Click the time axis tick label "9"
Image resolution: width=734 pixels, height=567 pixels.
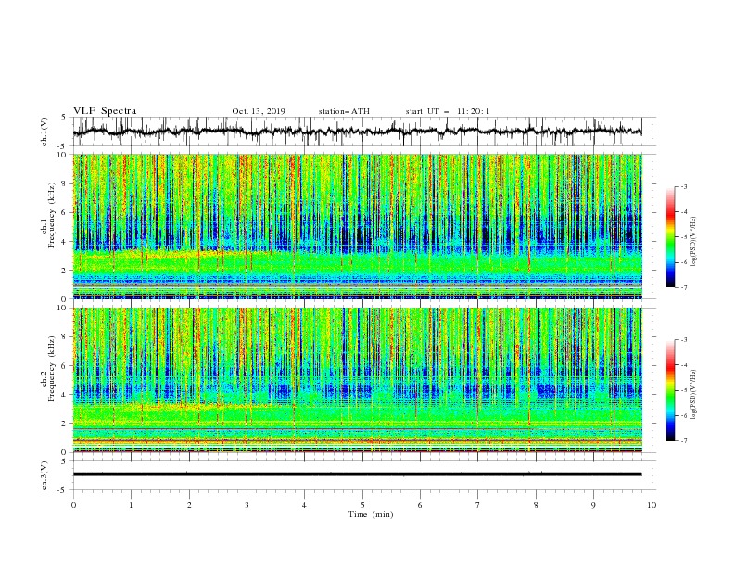click(593, 505)
